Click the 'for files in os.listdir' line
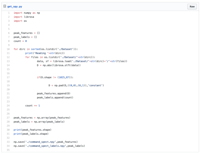 point(60,57)
